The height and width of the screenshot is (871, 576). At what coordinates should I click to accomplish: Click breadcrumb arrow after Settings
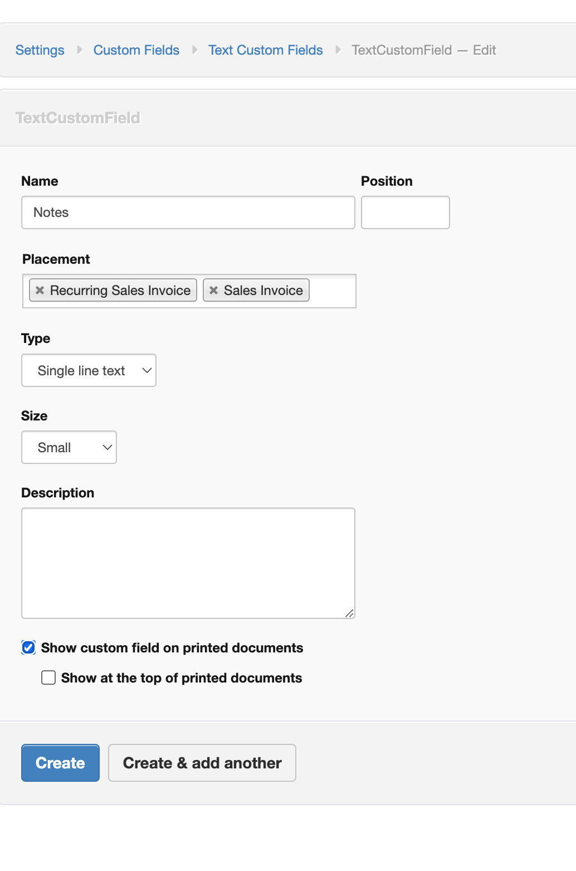[x=80, y=50]
